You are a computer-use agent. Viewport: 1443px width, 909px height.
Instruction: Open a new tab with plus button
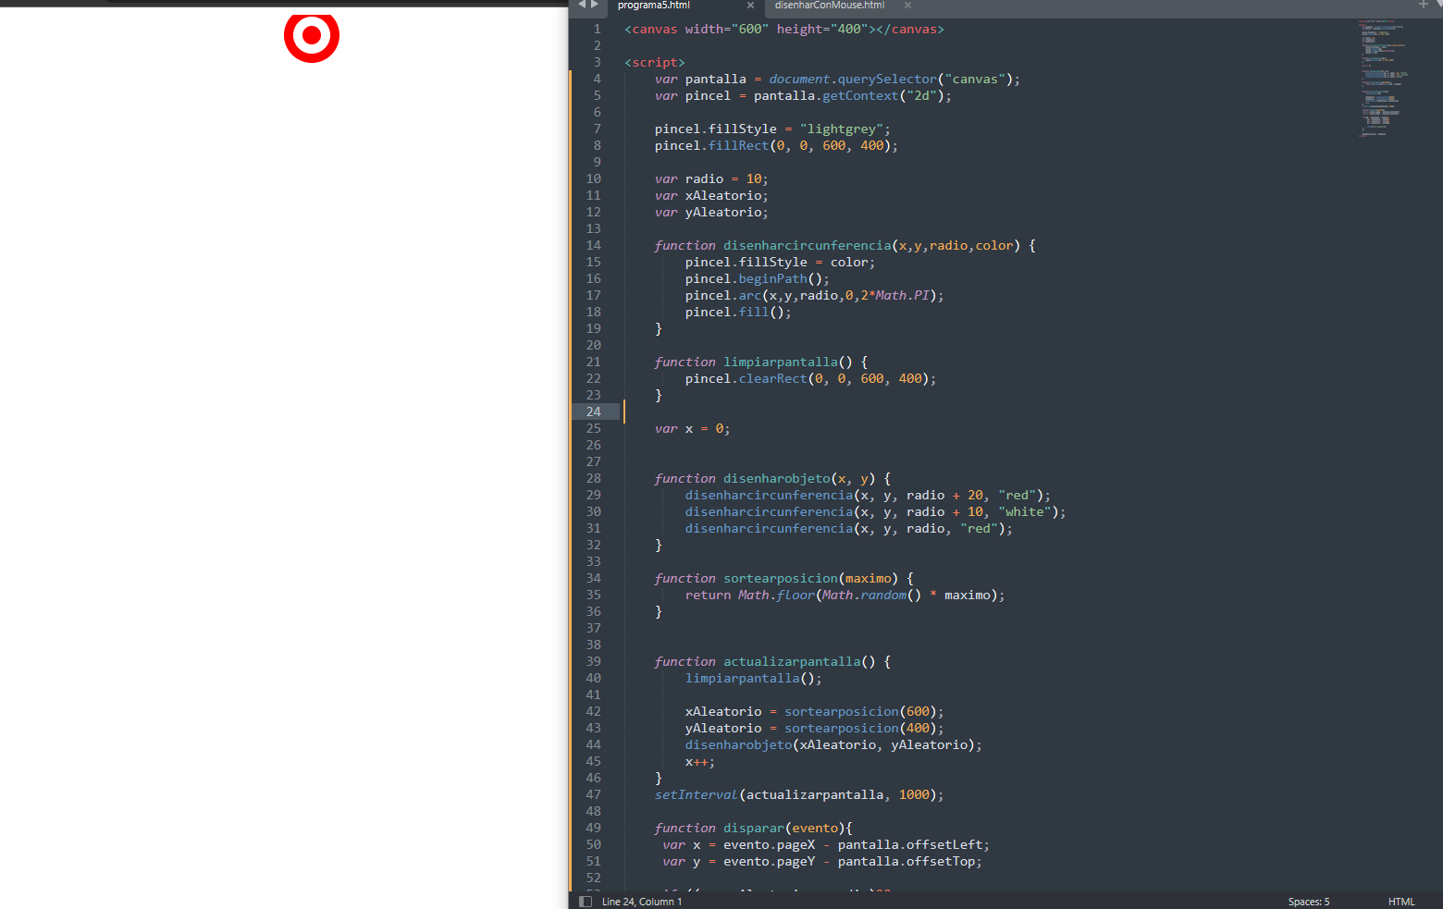point(1423,5)
